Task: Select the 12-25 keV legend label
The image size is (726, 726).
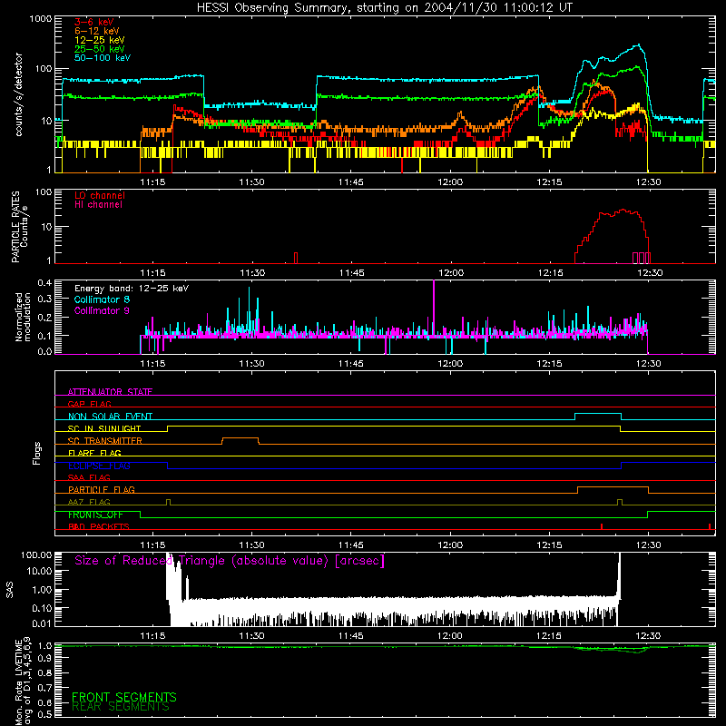Action: (x=100, y=40)
